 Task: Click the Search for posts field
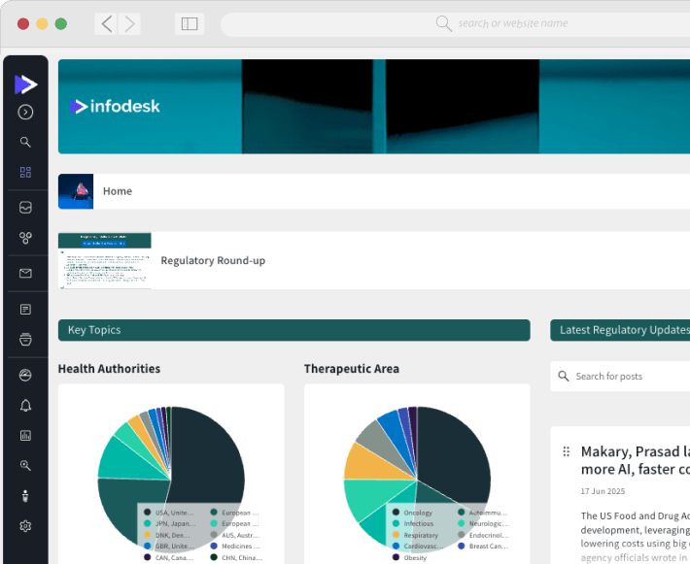pyautogui.click(x=622, y=376)
